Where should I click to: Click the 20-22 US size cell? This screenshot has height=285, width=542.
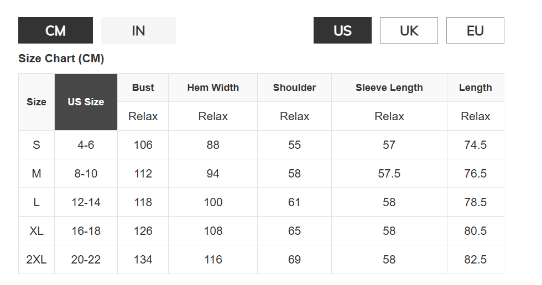(86, 260)
